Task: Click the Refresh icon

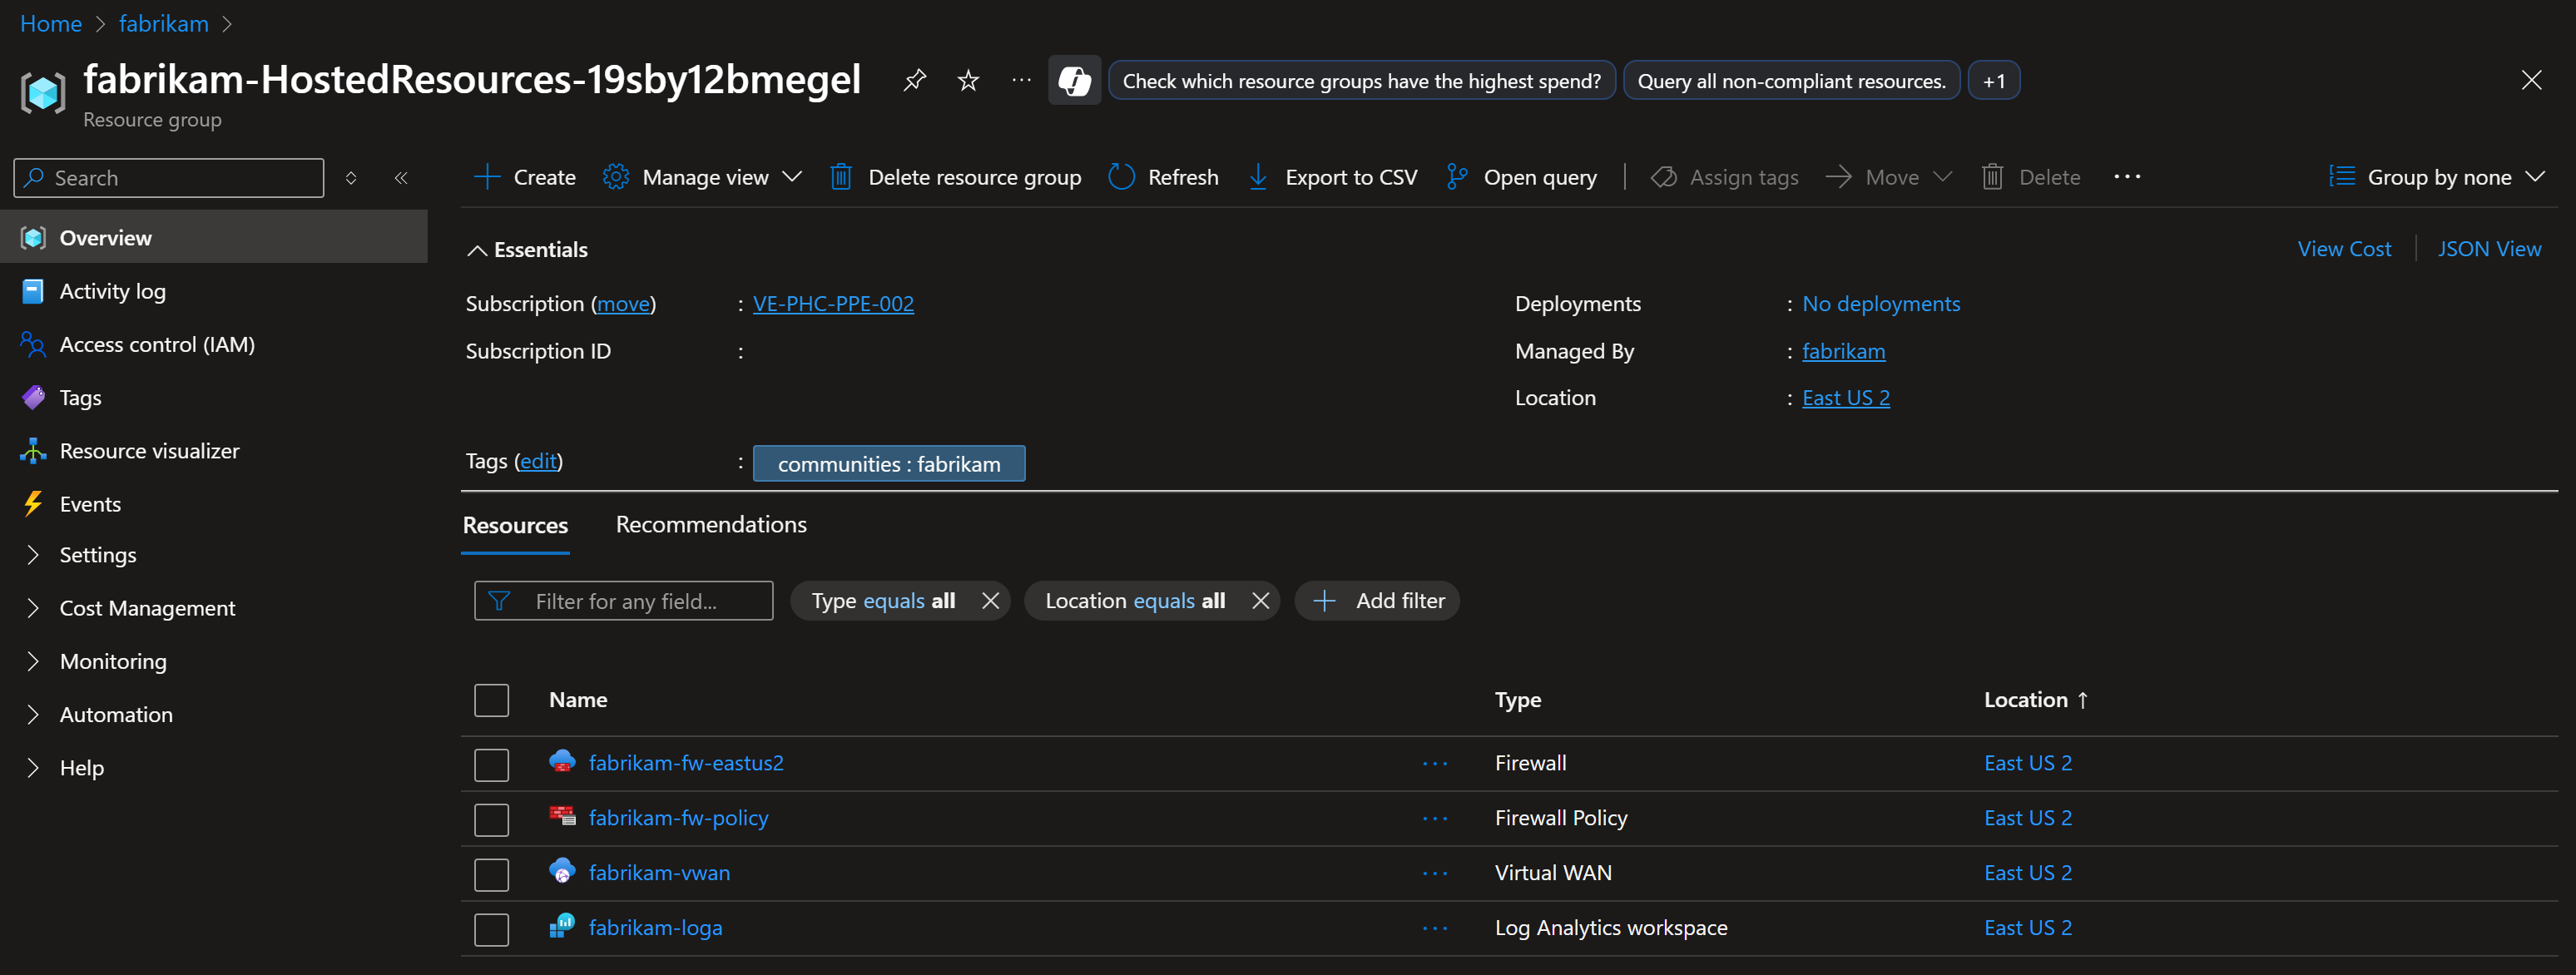Action: (x=1121, y=177)
